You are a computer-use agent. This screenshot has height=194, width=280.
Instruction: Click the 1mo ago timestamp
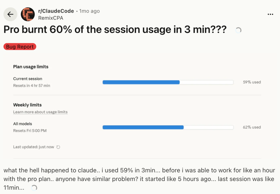(x=89, y=11)
